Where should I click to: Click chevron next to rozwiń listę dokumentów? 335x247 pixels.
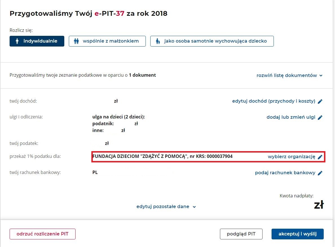(x=321, y=76)
